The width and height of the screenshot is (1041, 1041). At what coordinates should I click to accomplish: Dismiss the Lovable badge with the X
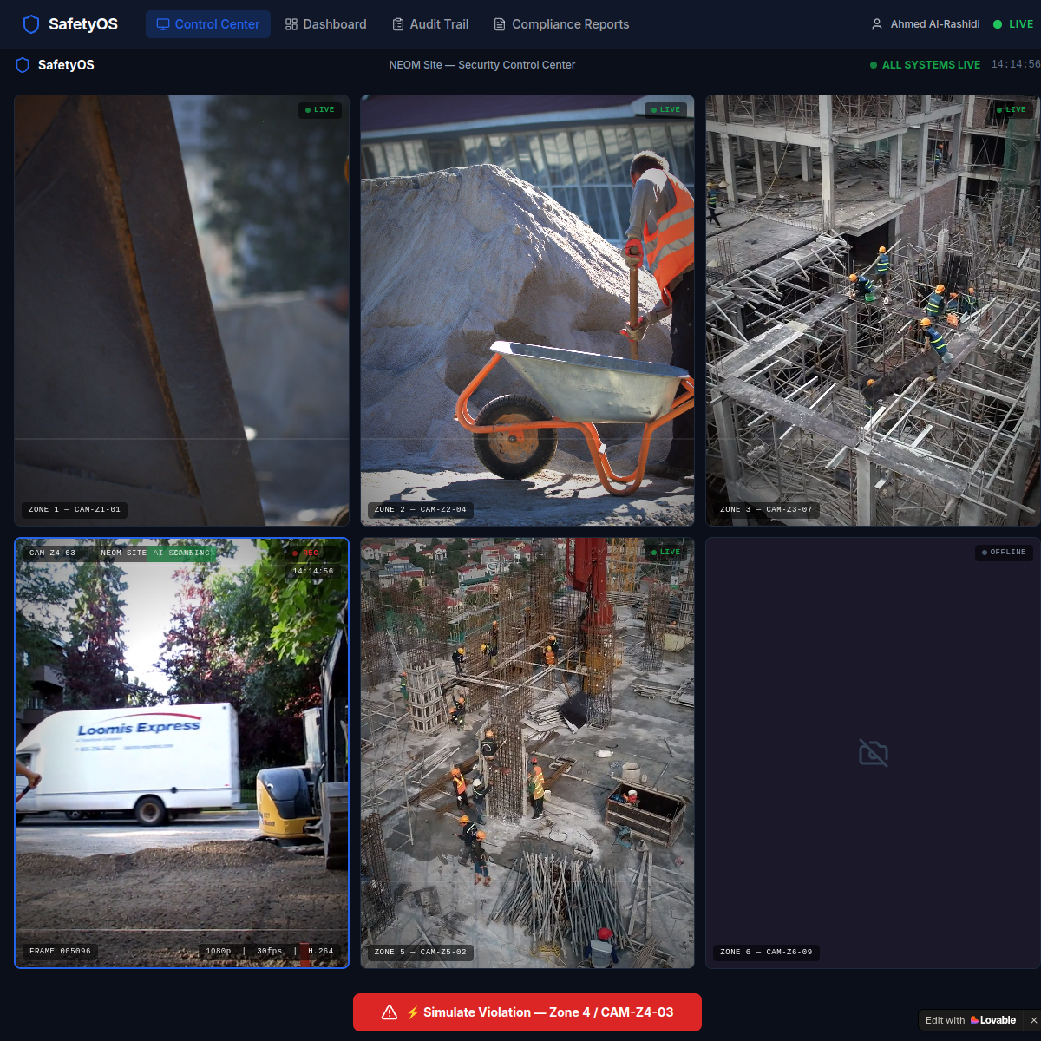(1032, 1020)
